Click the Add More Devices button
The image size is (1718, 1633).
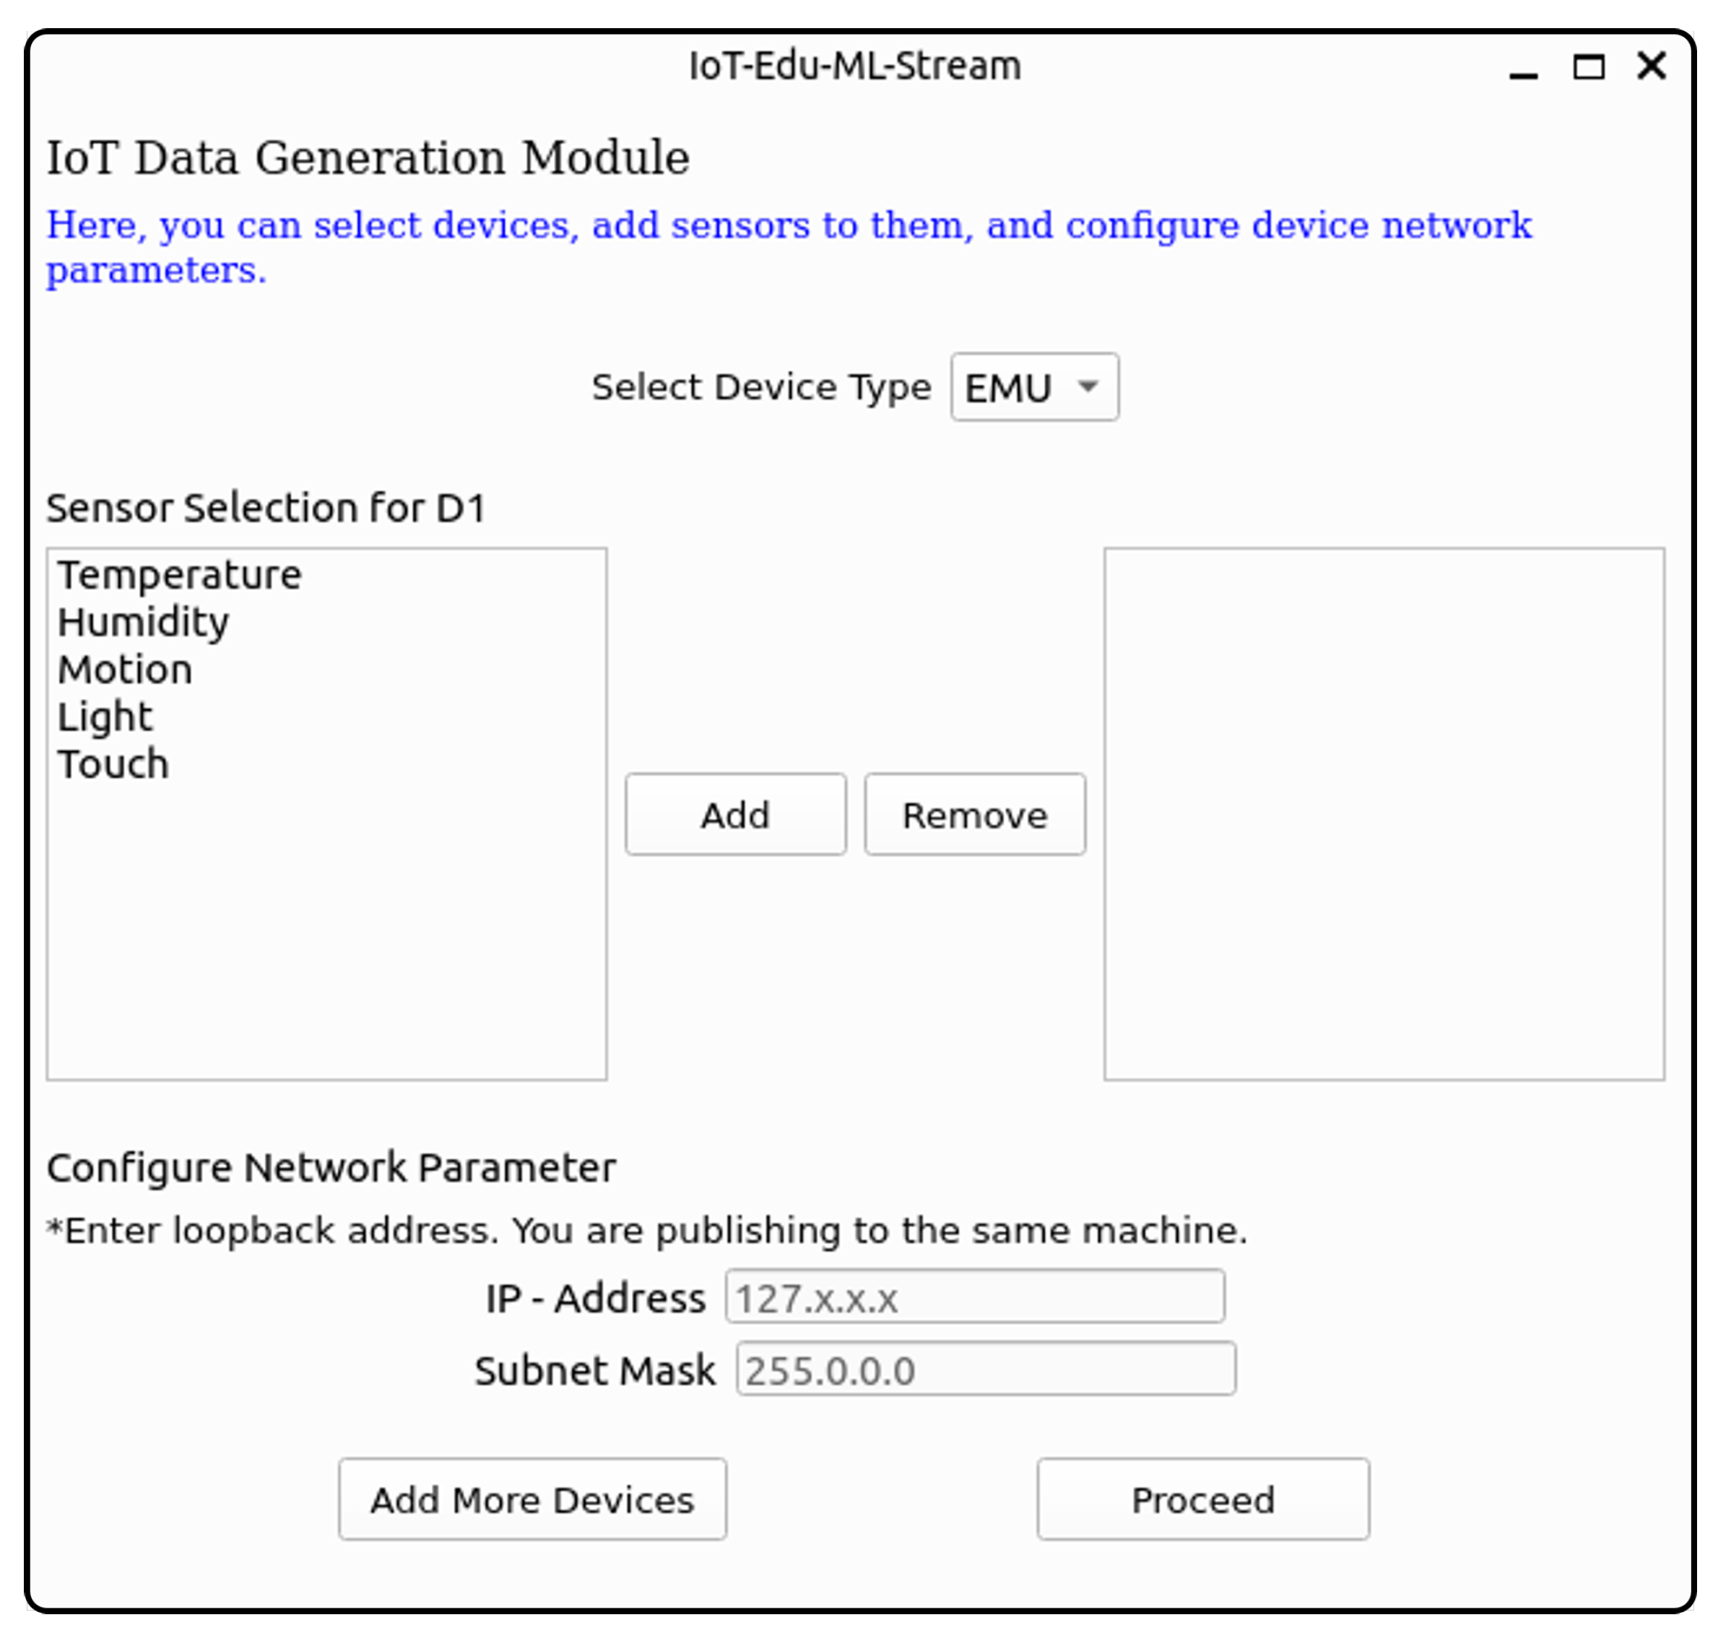point(532,1500)
